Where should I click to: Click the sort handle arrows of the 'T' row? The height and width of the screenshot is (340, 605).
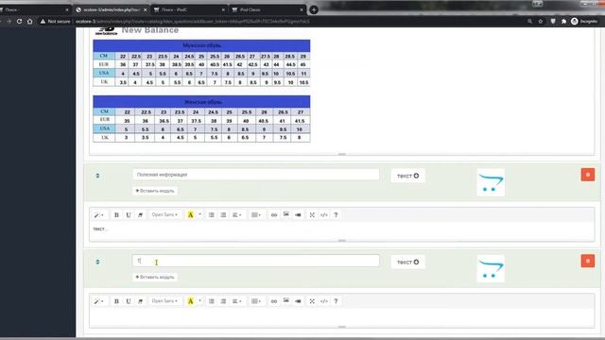pos(97,263)
